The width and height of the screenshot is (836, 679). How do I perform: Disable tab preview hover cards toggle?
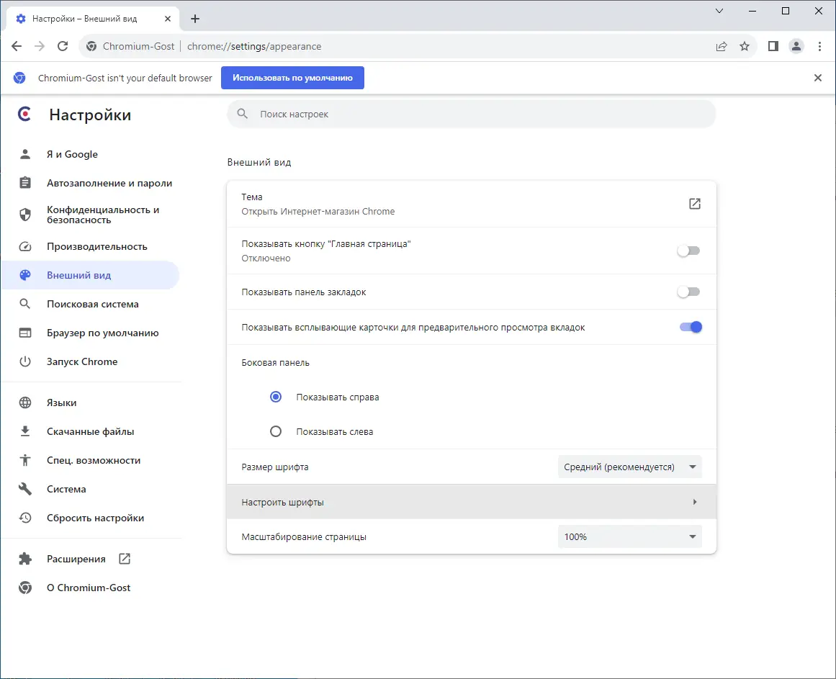(x=690, y=327)
